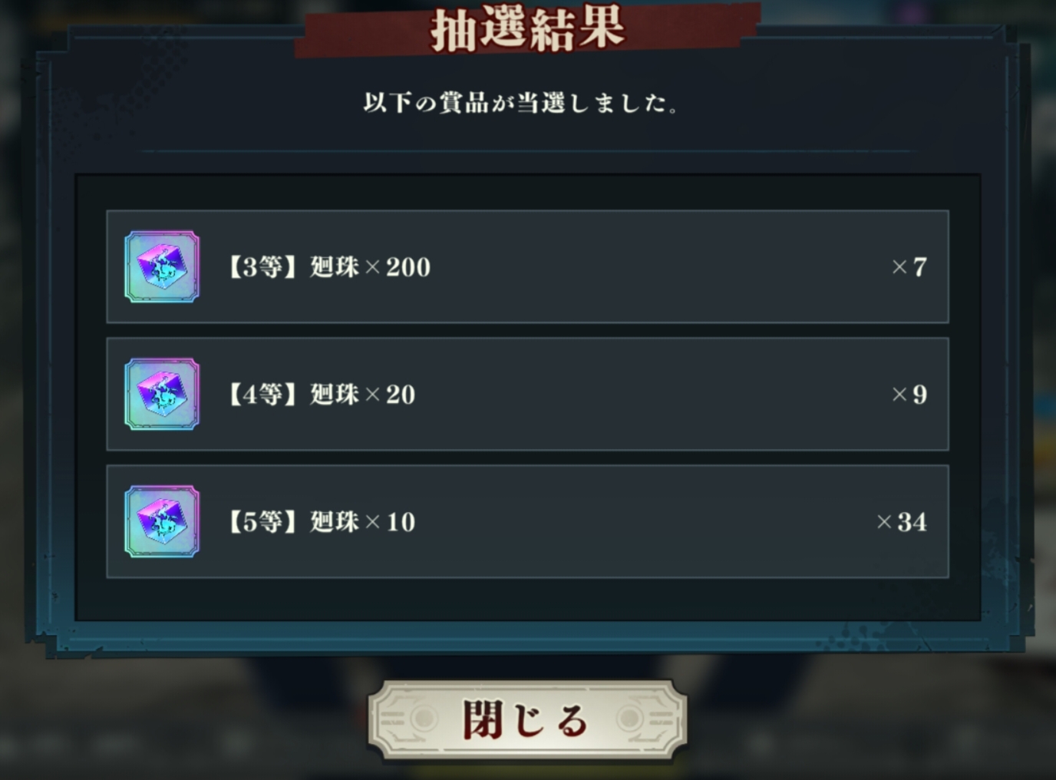Tap the 4等 prize cube icon
Viewport: 1056px width, 780px height.
point(162,394)
